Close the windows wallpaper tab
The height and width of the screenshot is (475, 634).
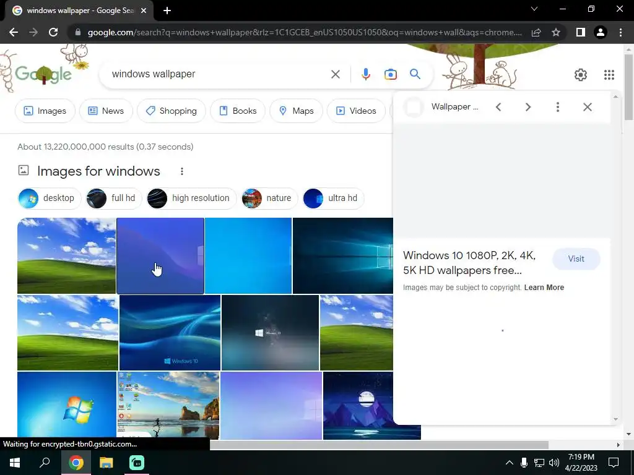(144, 11)
